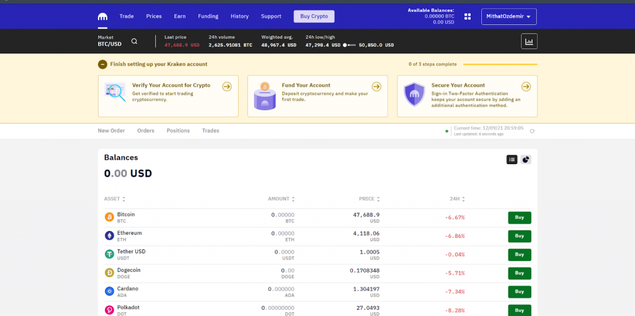
Task: Click Bitcoin's -6.67% change value
Action: 455,217
